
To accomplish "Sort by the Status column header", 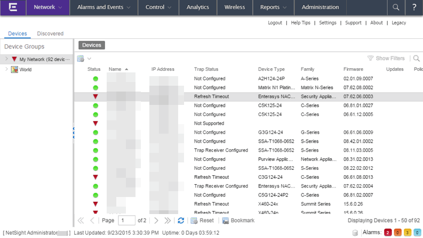I will [94, 69].
